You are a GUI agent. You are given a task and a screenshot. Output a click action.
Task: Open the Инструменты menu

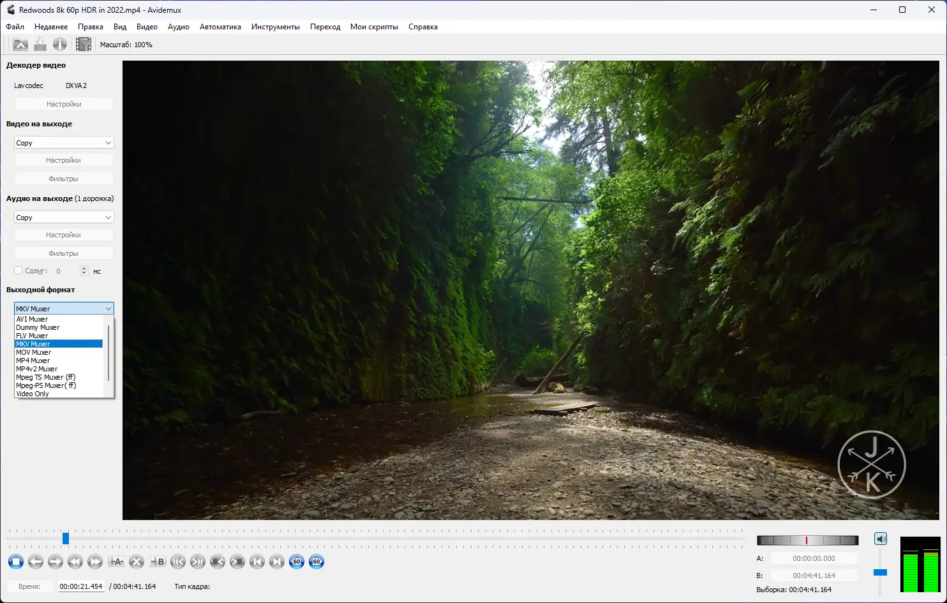(275, 27)
